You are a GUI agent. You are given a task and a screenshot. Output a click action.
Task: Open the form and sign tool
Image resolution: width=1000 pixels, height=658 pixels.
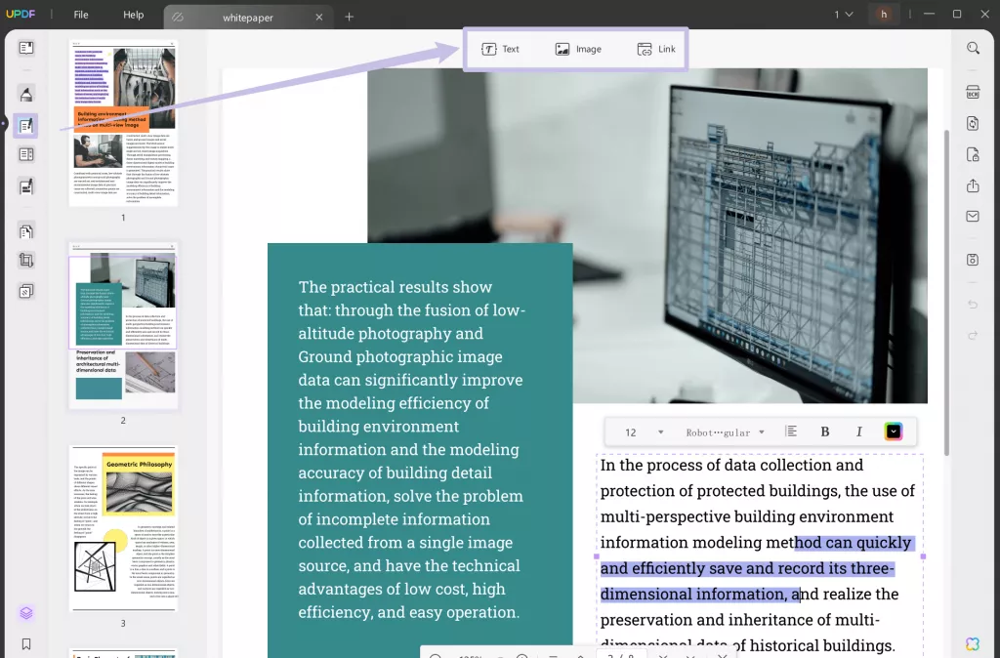click(26, 186)
